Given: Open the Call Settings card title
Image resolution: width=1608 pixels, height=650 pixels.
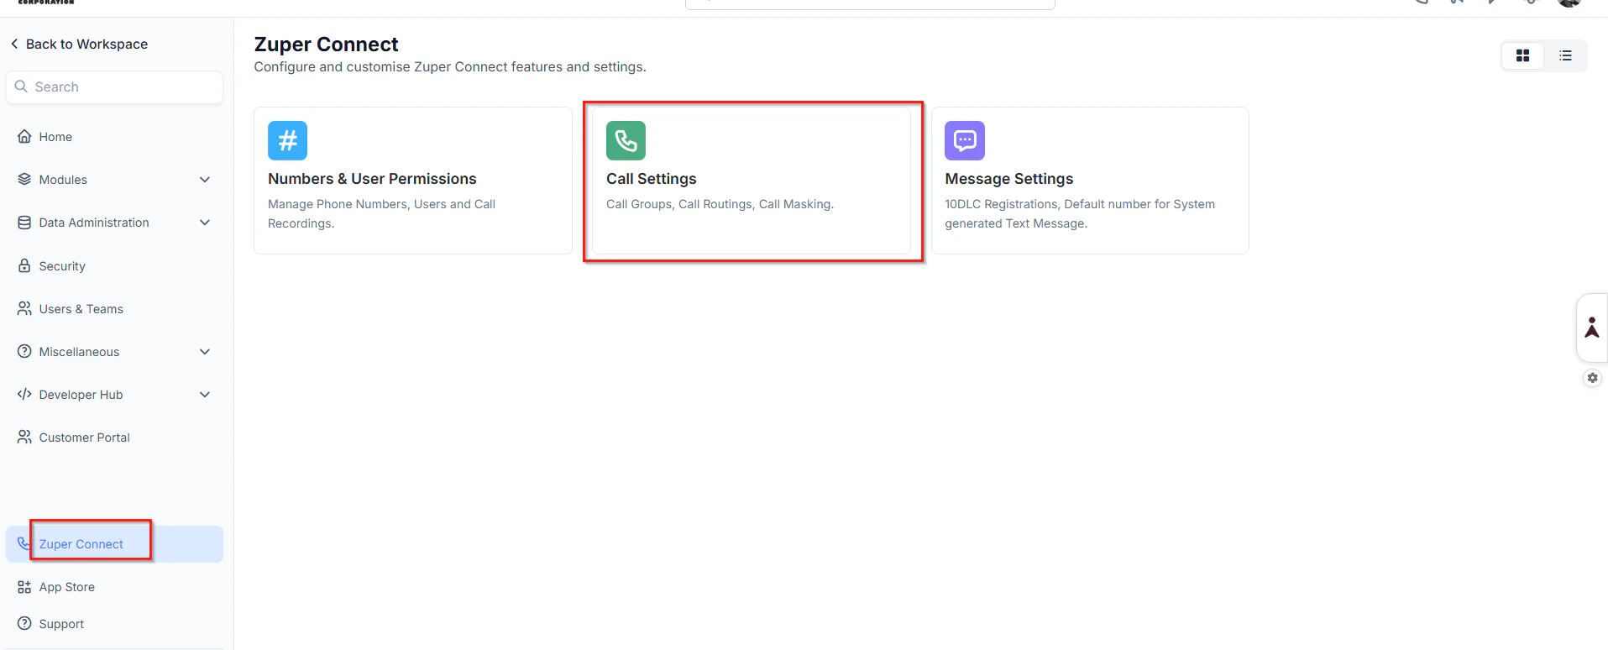Looking at the screenshot, I should click(x=652, y=179).
